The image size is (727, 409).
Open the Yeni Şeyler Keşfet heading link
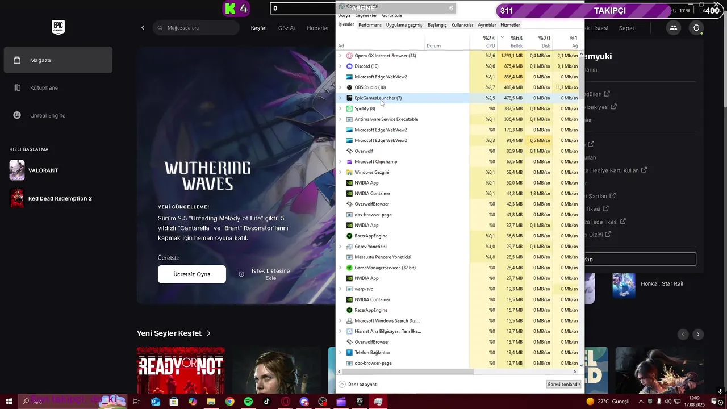pyautogui.click(x=174, y=333)
